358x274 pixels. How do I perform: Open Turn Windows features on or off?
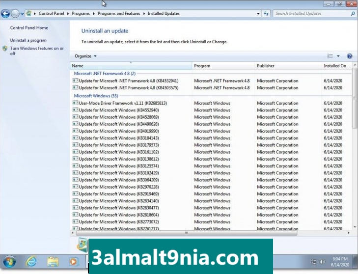37,51
